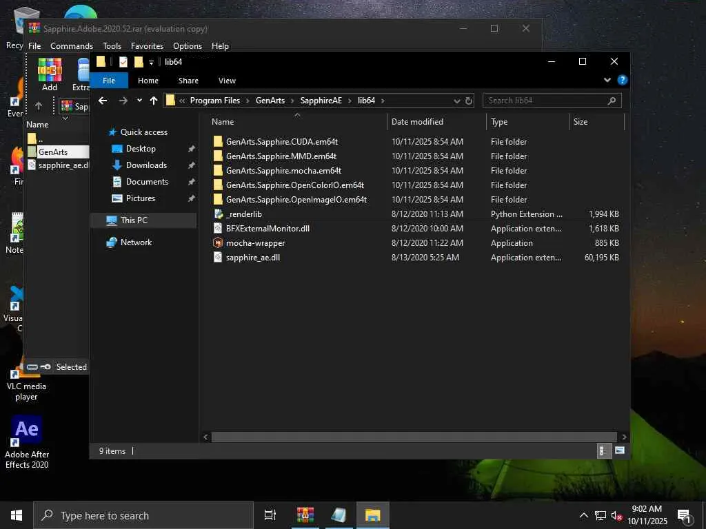The image size is (706, 529).
Task: Select Downloads in navigation pane
Action: click(146, 165)
